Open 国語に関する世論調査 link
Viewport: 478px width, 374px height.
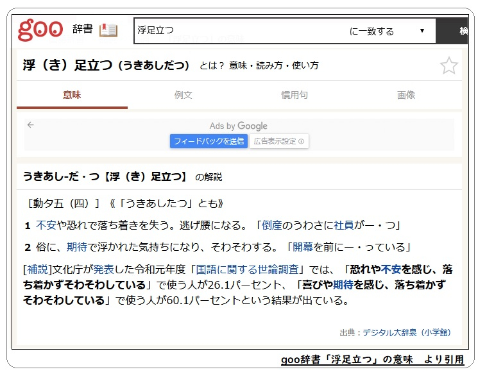(247, 269)
